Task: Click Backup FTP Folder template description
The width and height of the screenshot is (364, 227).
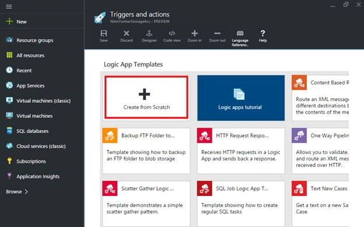Action: tap(146, 155)
